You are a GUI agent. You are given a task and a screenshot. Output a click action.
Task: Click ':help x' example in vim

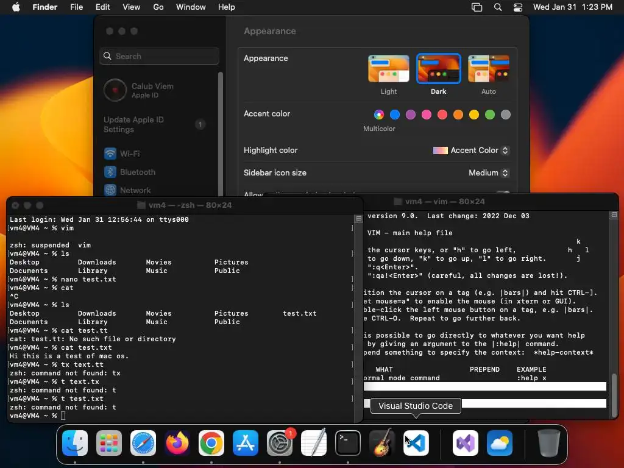531,378
